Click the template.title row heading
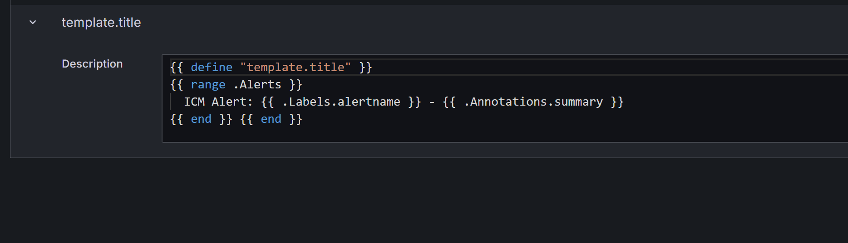 pos(101,22)
